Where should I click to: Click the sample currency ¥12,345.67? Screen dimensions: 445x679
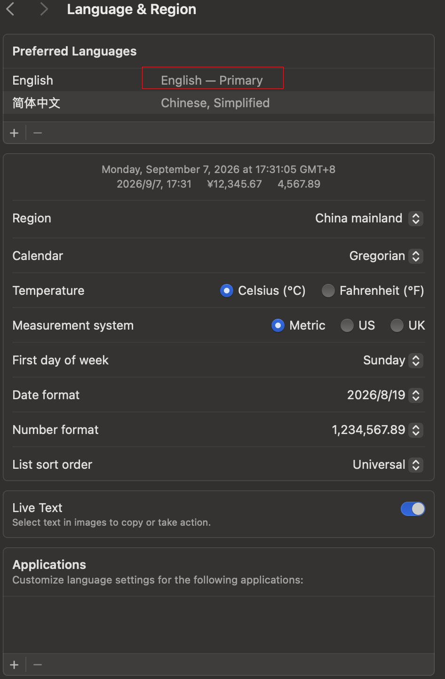(x=234, y=184)
